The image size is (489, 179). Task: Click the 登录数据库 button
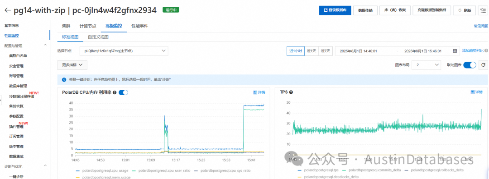click(335, 10)
